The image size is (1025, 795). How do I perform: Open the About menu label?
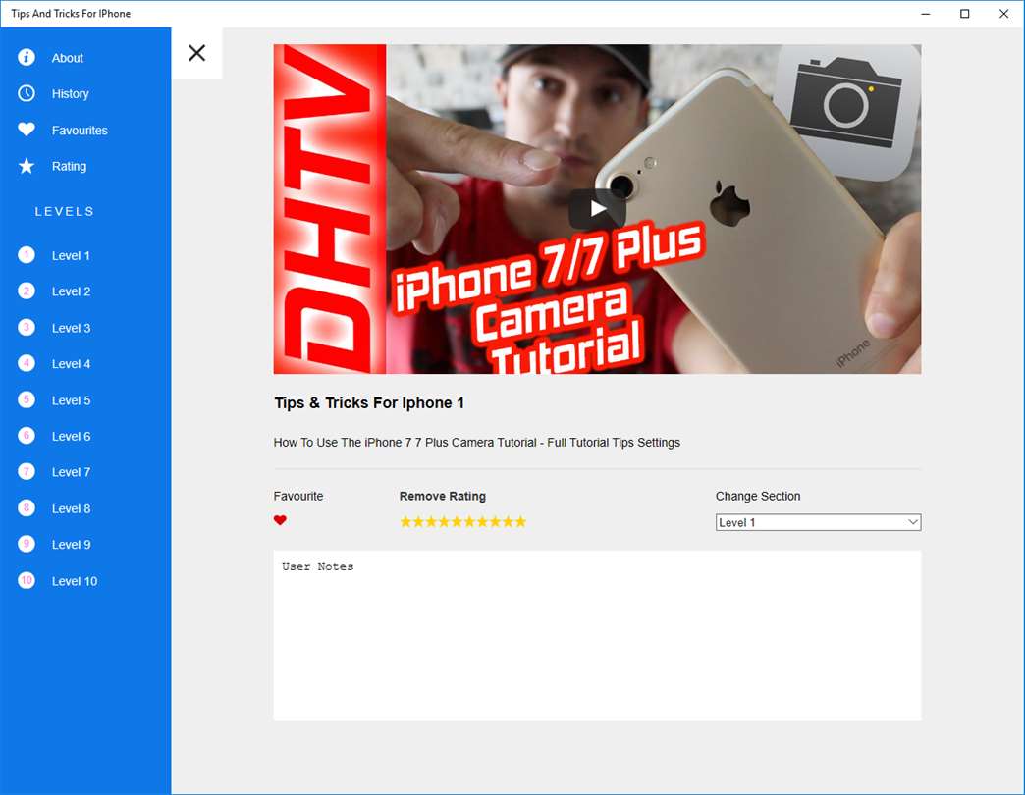pos(68,58)
